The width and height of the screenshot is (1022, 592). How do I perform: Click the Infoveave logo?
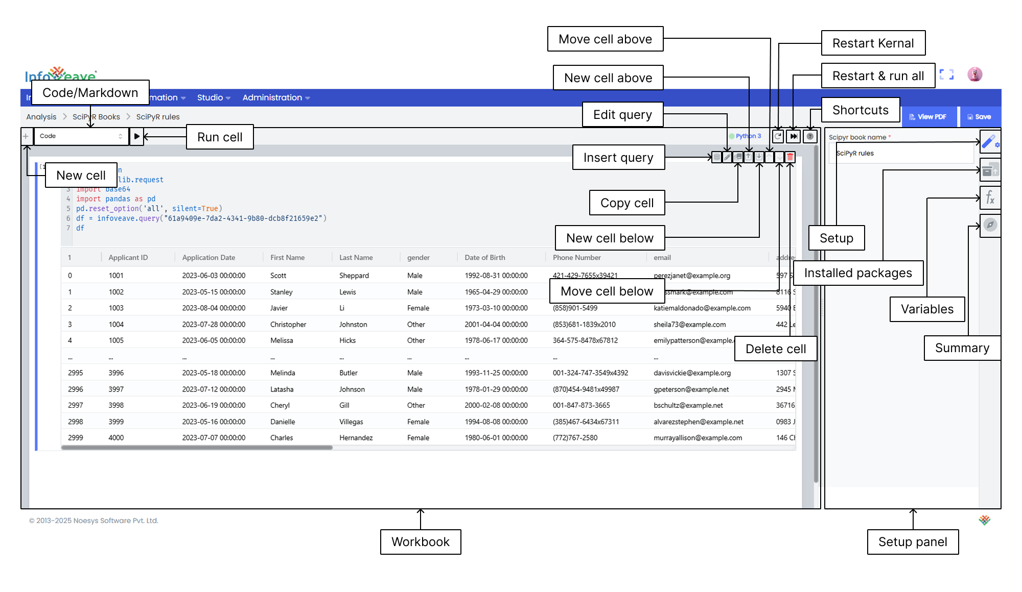(61, 75)
